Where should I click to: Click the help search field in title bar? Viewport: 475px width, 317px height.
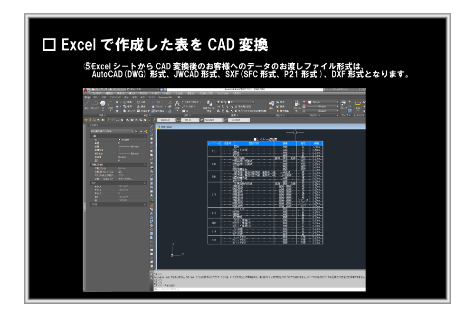(342, 89)
